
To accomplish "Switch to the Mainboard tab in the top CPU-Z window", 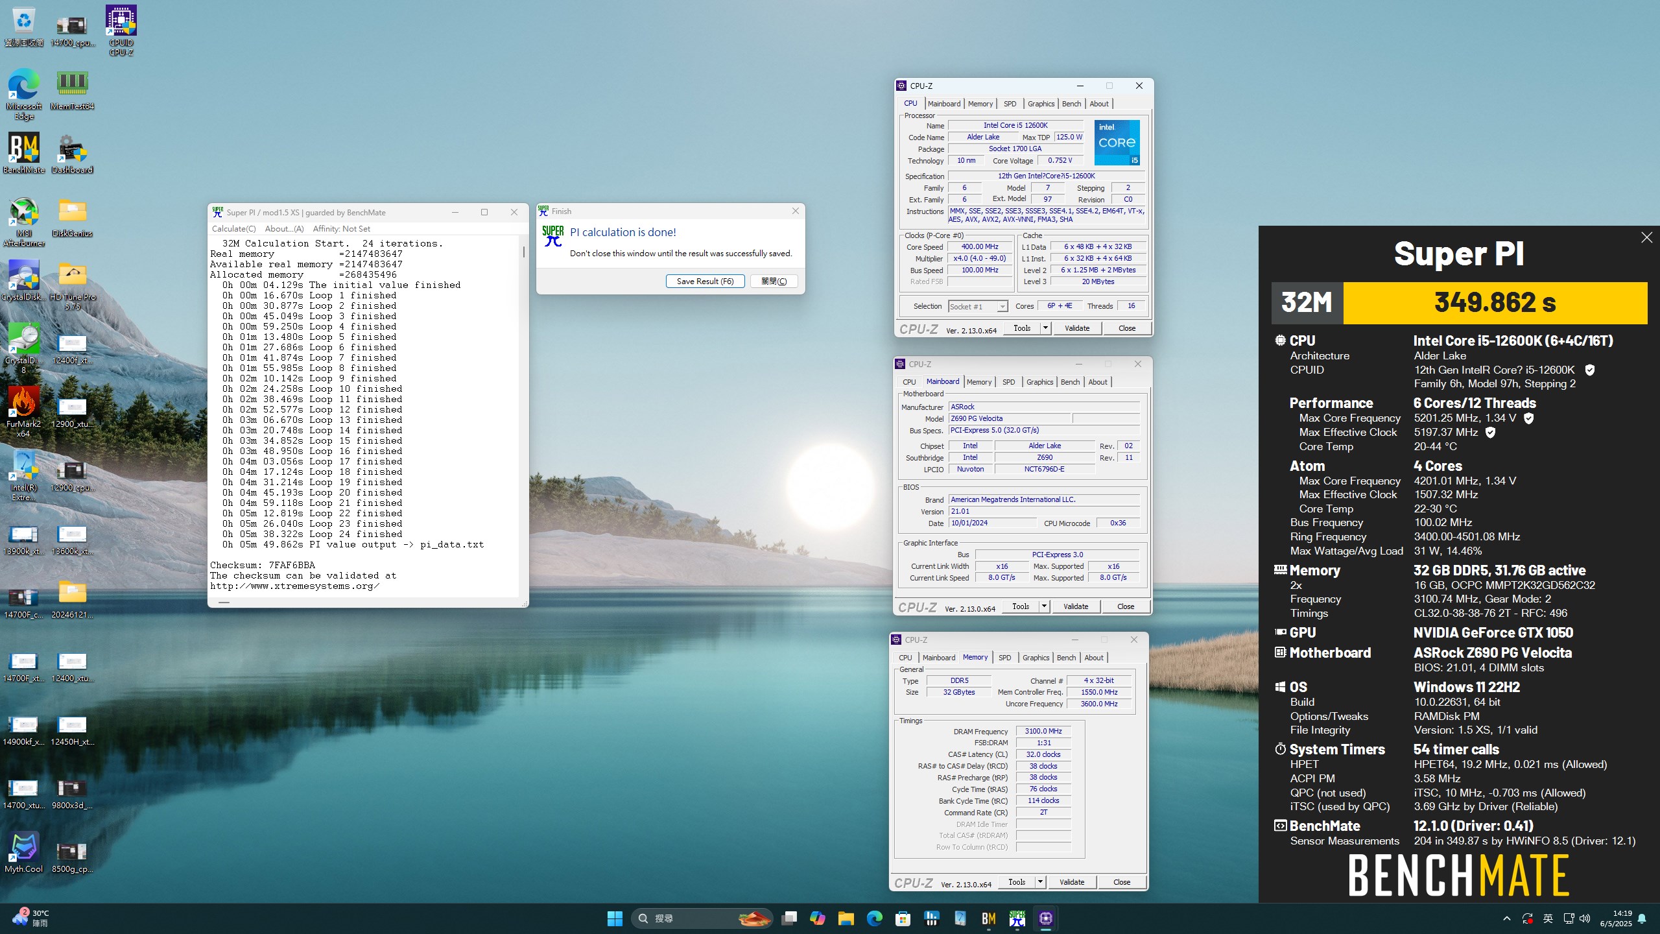I will pos(943,104).
